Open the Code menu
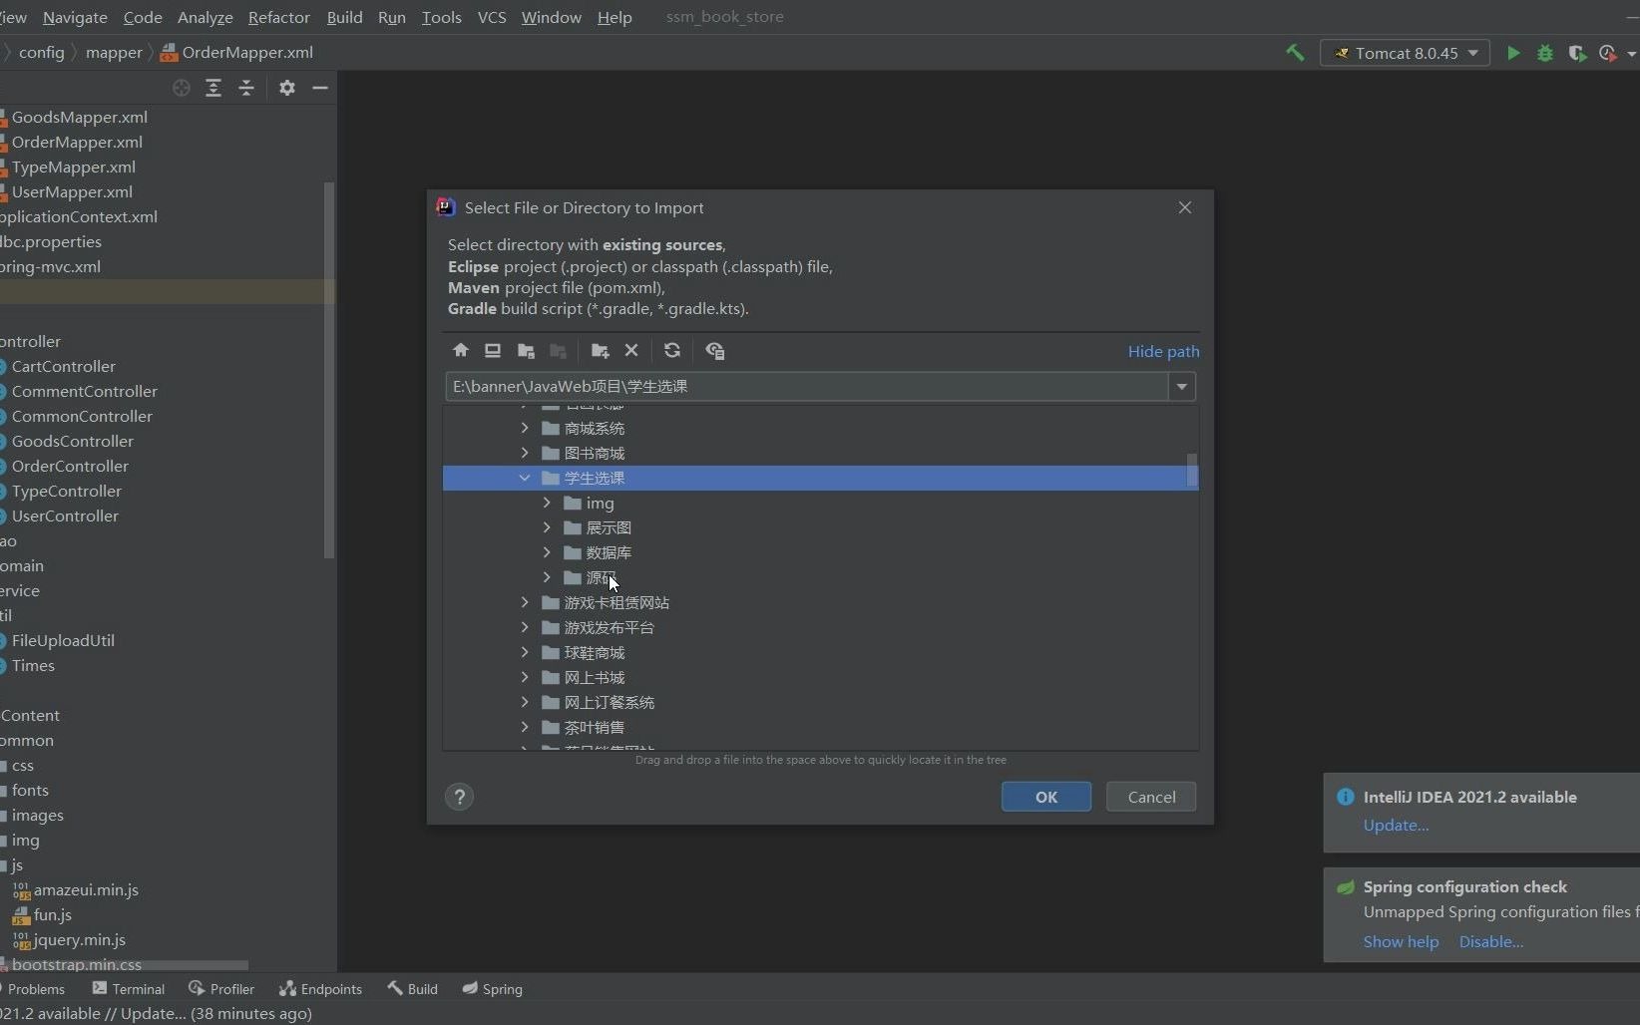The width and height of the screenshot is (1640, 1025). tap(143, 17)
